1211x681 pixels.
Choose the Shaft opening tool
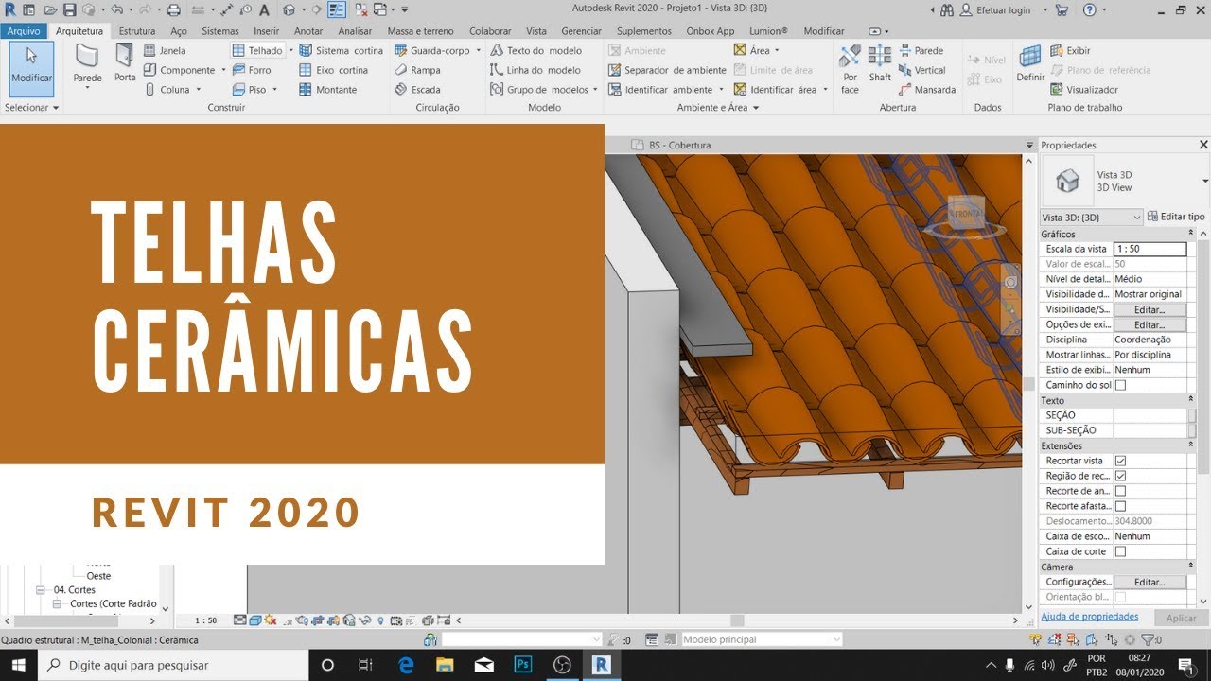(x=880, y=63)
